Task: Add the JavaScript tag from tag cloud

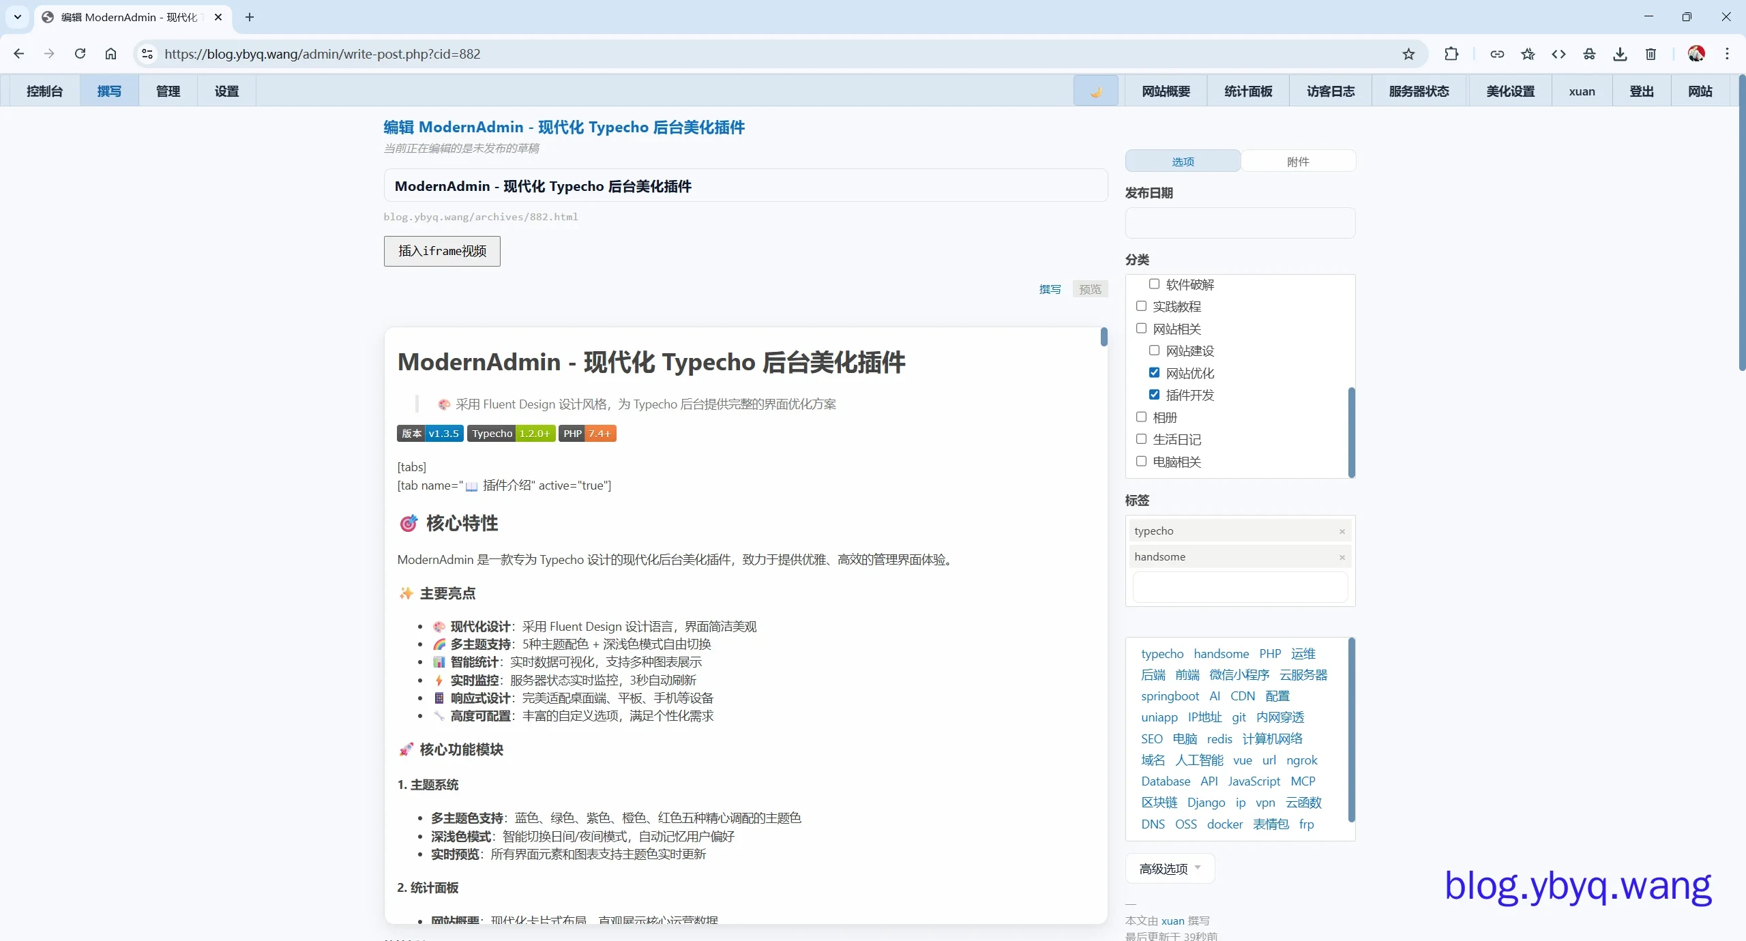Action: [1254, 781]
